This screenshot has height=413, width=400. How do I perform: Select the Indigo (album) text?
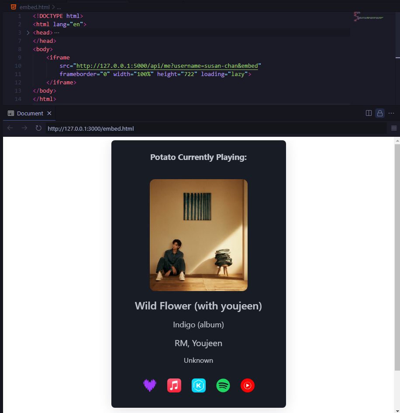(x=198, y=324)
